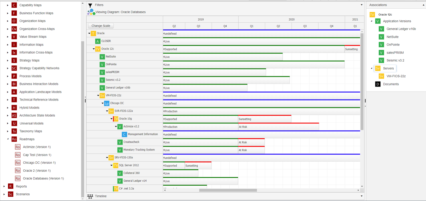Click the Timeline panel icon at bottom
Viewport: 426px width, 201px height.
[x=90, y=196]
